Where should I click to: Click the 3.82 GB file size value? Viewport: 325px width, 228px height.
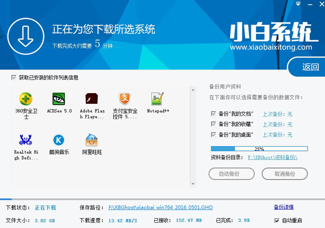click(45, 221)
